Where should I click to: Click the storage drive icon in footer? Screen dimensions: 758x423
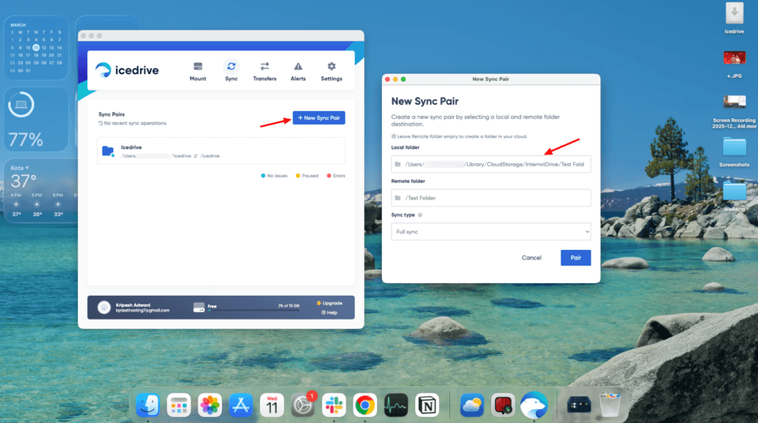click(x=198, y=308)
